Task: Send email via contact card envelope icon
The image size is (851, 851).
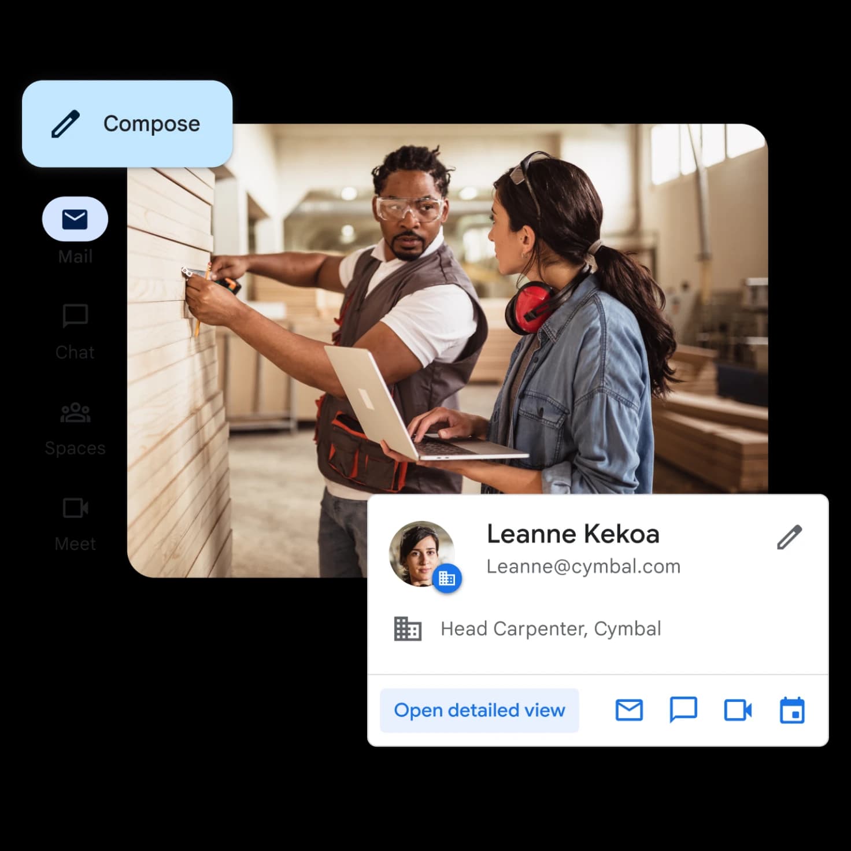Action: coord(629,710)
